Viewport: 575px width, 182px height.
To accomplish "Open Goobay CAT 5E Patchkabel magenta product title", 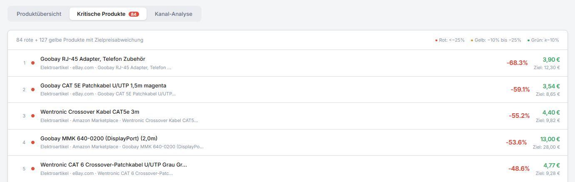I will (x=103, y=85).
